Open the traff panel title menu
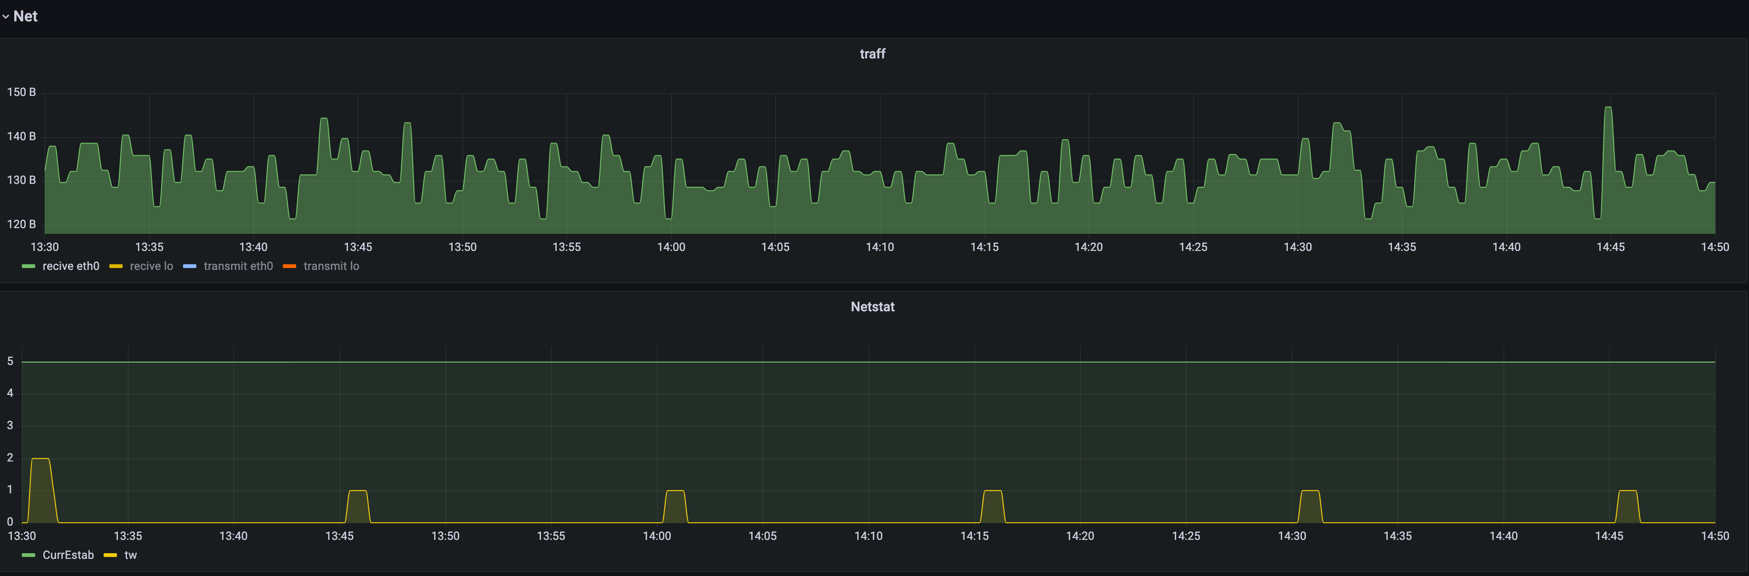The height and width of the screenshot is (576, 1749). [x=872, y=54]
